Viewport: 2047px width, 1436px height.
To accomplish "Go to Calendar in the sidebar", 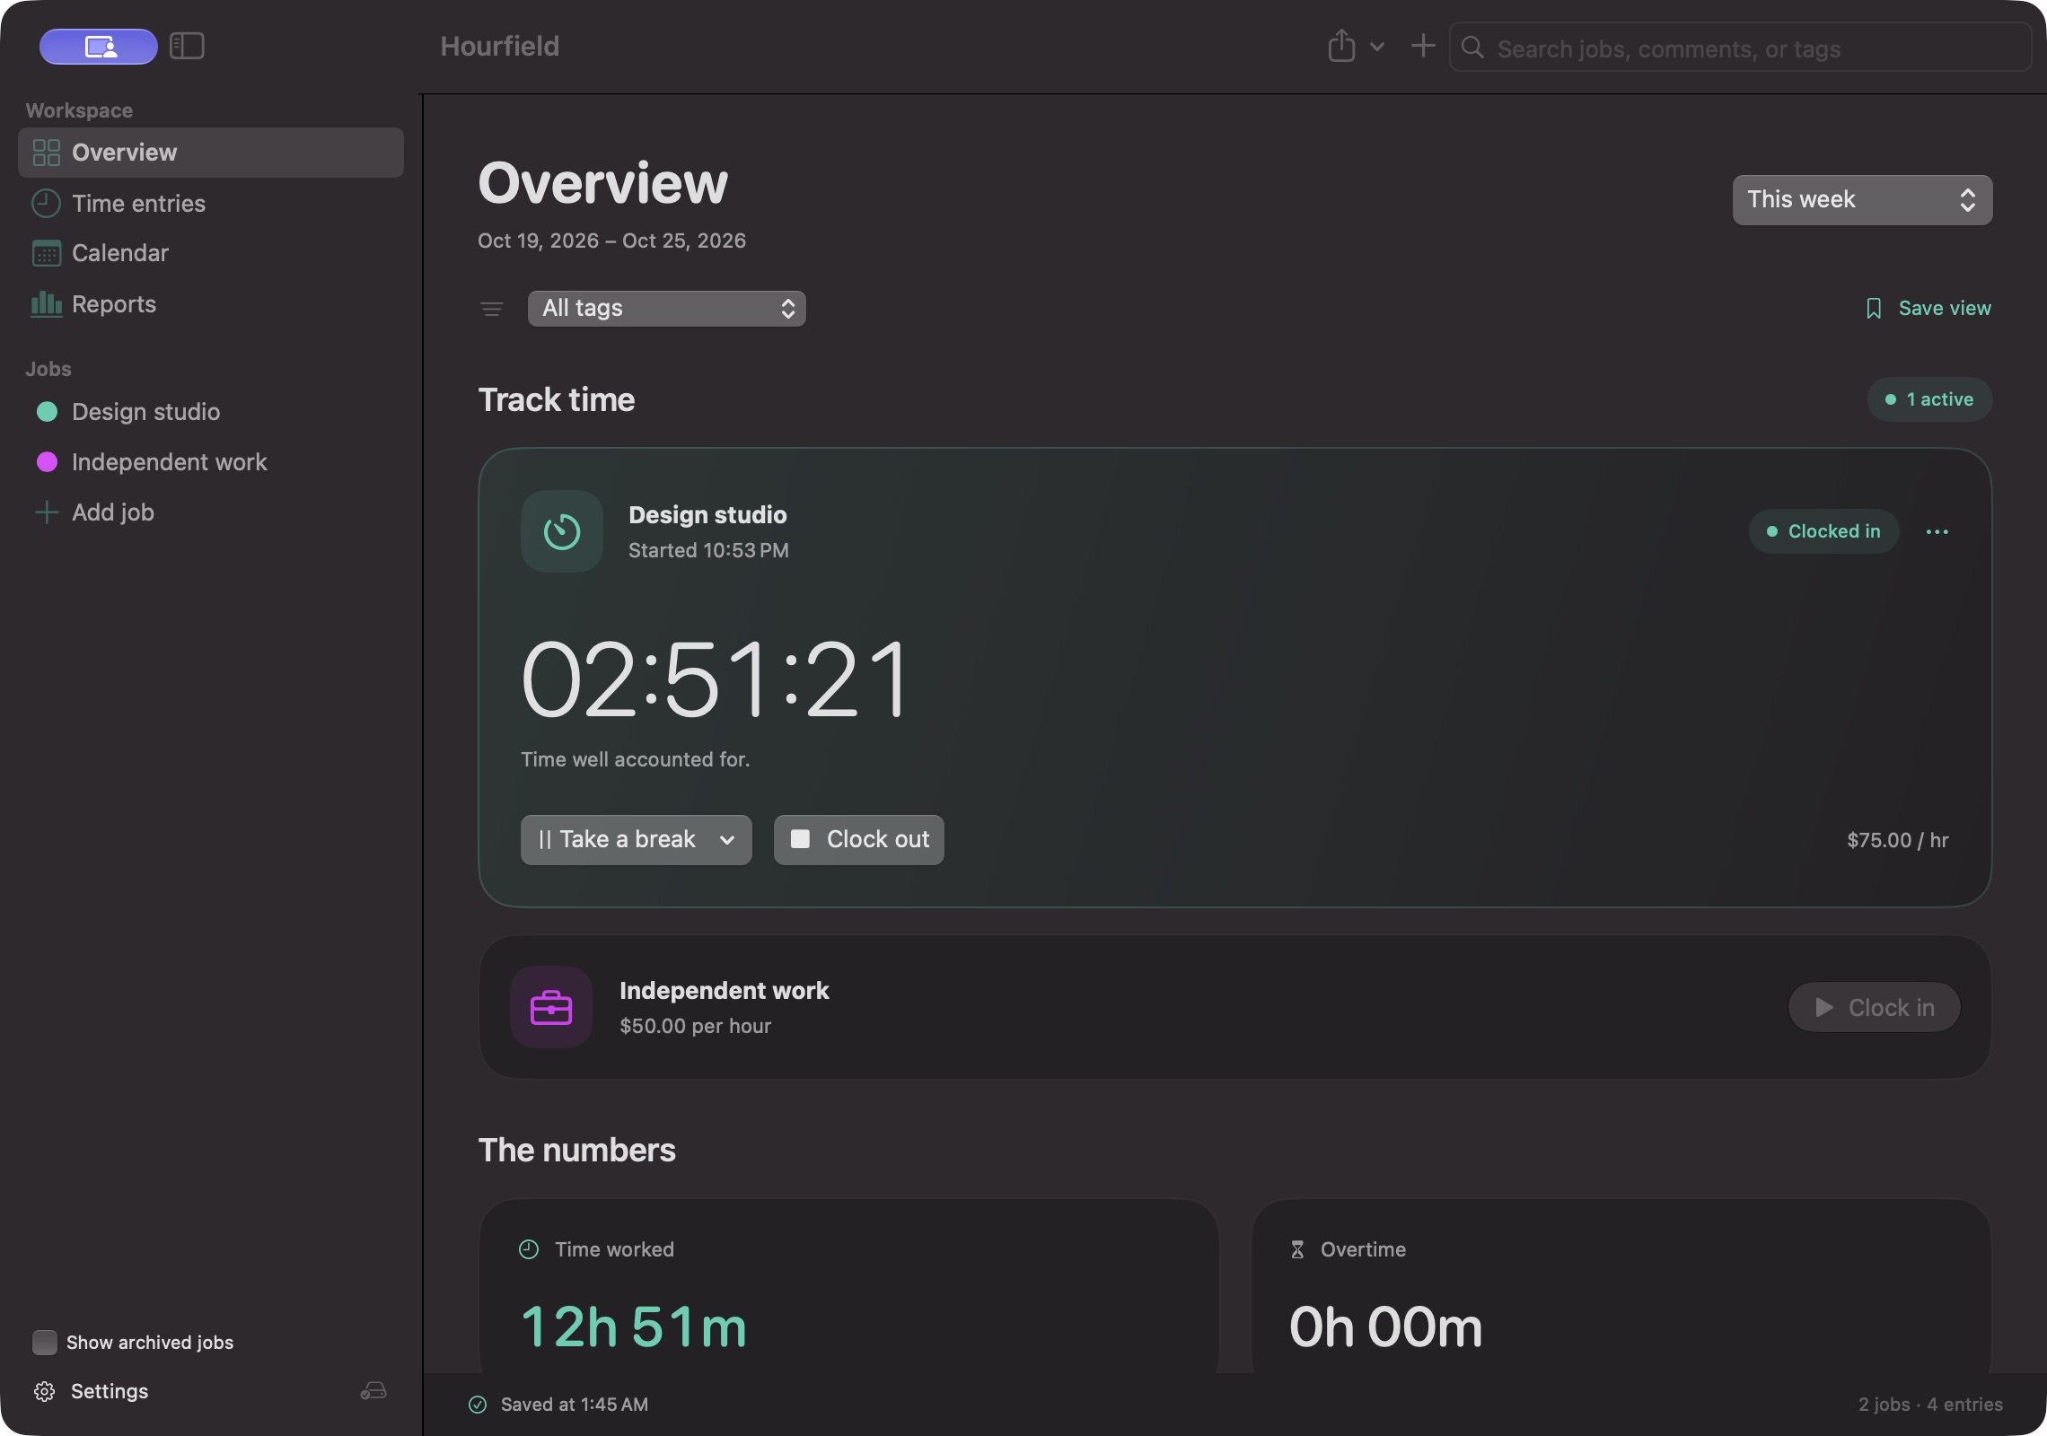I will [211, 253].
